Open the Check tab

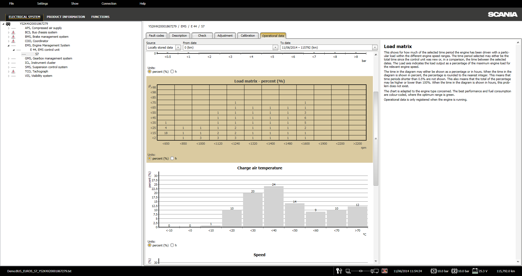coord(202,36)
